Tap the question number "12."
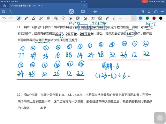Viewport: 166px width, 124px height. [x=19, y=95]
